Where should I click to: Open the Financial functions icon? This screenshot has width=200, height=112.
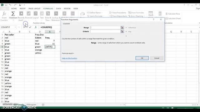(28, 13)
